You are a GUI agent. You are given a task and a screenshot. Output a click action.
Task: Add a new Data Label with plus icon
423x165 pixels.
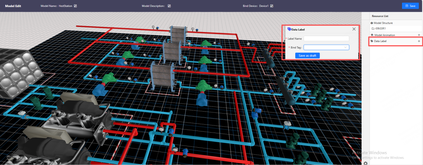(419, 41)
